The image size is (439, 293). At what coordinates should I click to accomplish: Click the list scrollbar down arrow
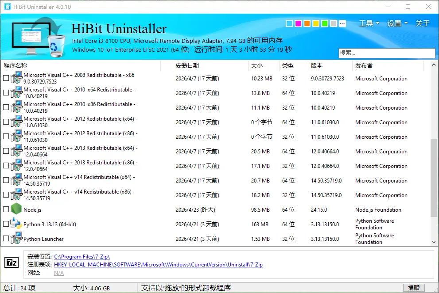pos(434,242)
